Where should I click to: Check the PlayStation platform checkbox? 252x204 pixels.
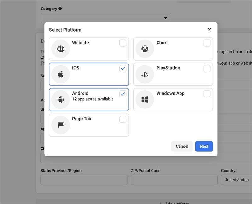point(207,68)
